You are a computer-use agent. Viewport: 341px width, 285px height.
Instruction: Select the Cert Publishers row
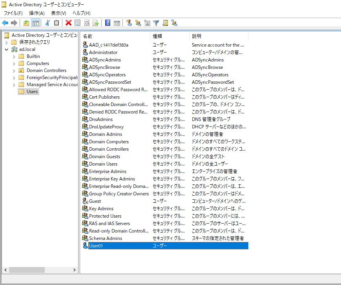click(165, 97)
